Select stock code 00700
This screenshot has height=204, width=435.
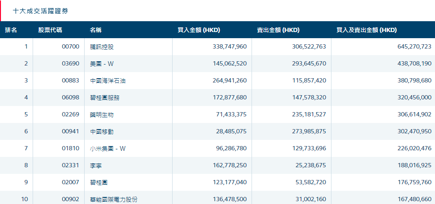coord(70,47)
